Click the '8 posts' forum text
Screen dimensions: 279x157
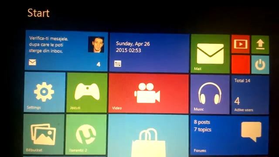click(x=202, y=122)
